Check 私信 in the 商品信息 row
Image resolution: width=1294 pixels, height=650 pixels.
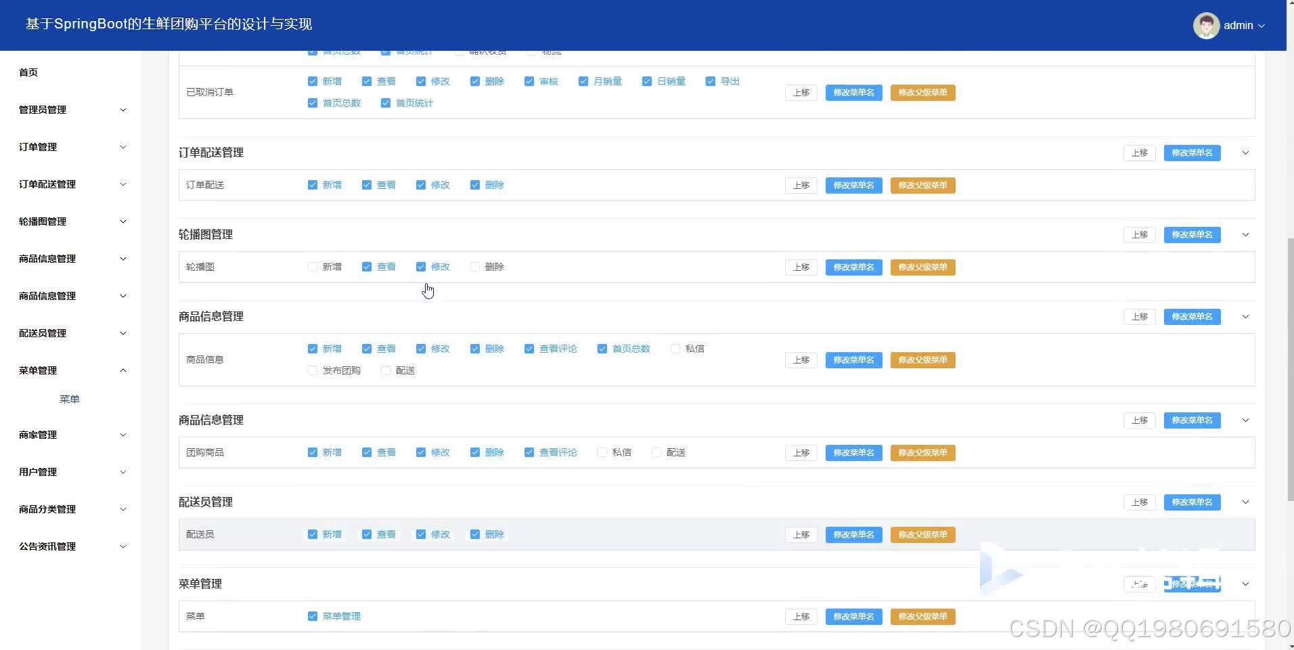point(675,349)
